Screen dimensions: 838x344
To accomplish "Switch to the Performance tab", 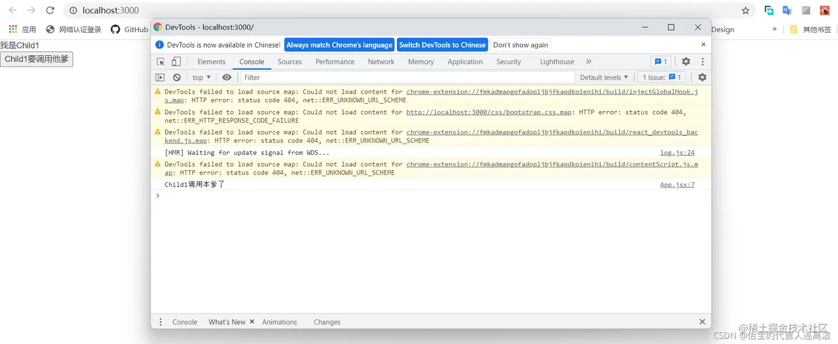I will click(x=335, y=61).
